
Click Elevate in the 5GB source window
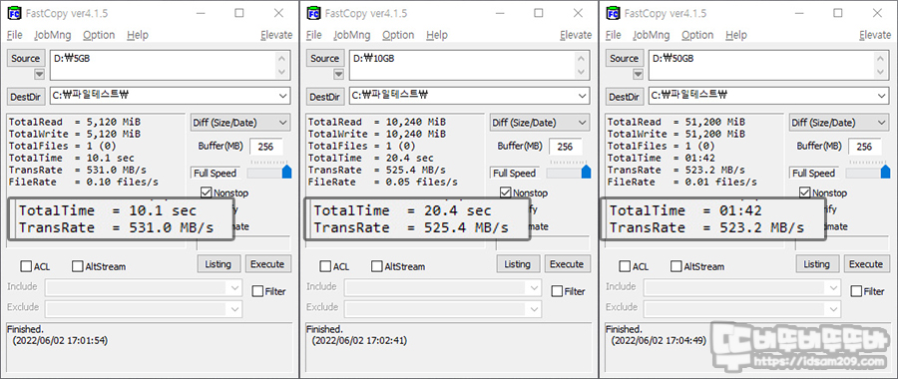[276, 35]
